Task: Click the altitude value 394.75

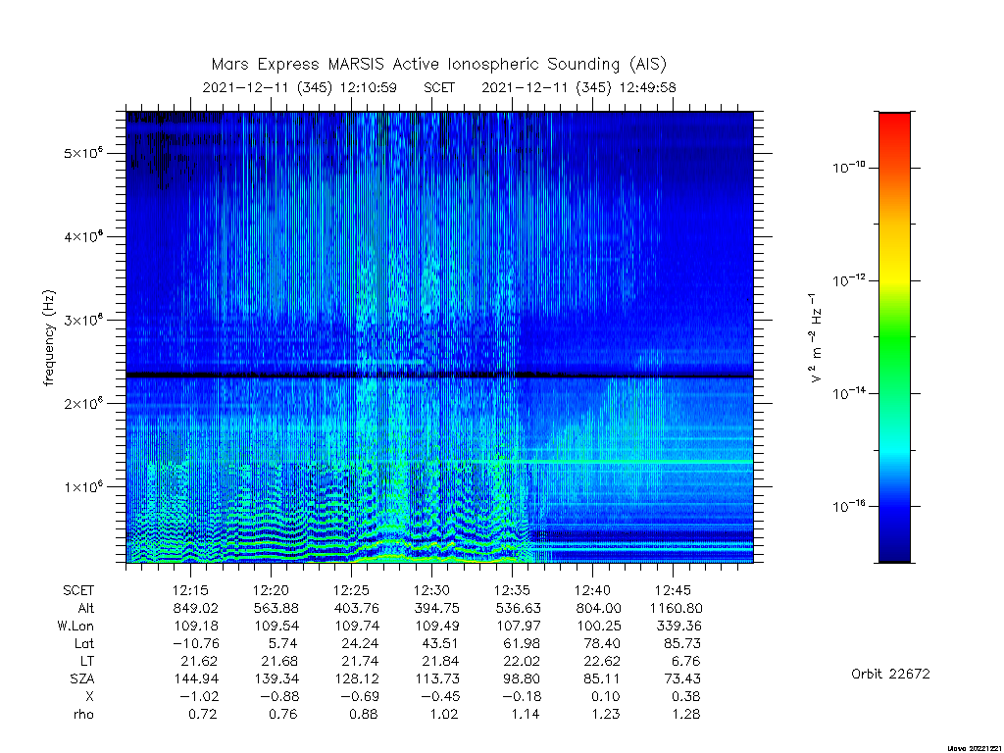Action: tap(437, 608)
